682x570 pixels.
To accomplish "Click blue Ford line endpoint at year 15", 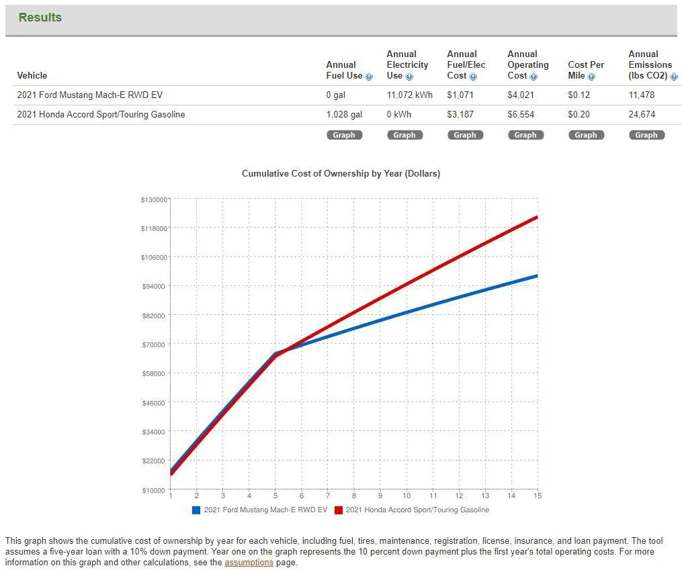I will click(x=536, y=277).
